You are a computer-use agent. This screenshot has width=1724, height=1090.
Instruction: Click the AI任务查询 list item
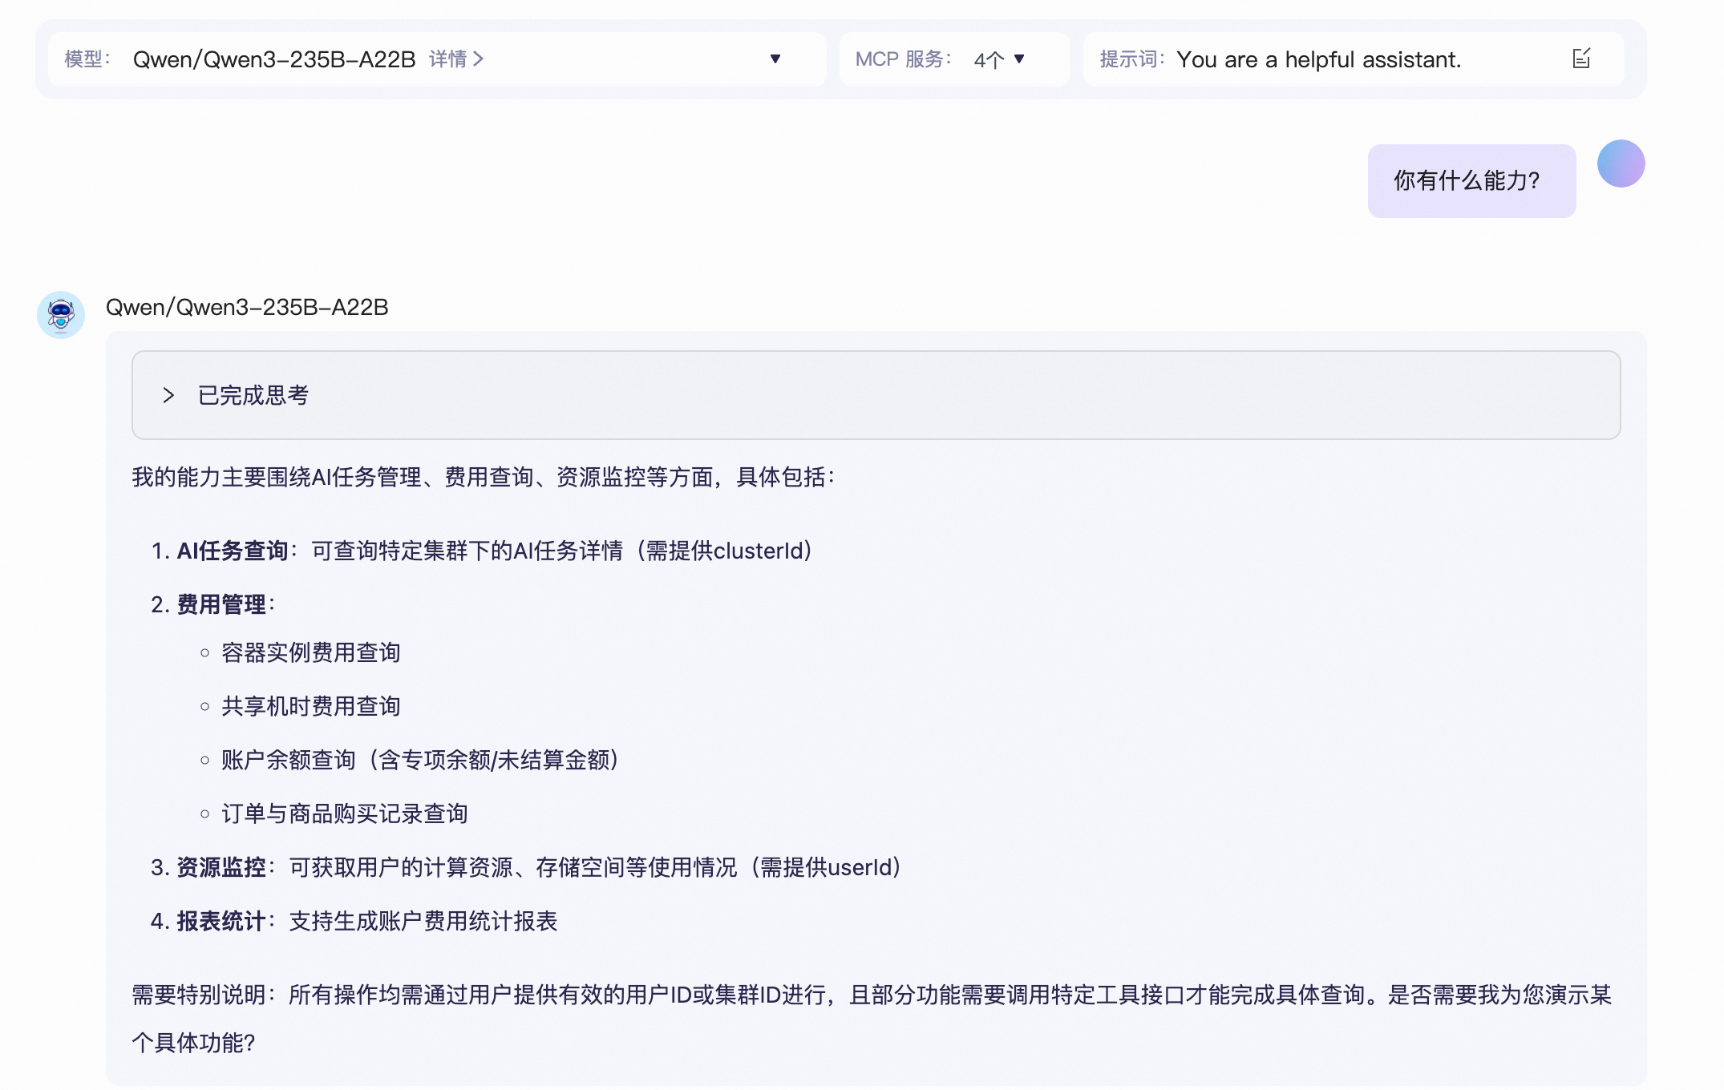point(481,551)
